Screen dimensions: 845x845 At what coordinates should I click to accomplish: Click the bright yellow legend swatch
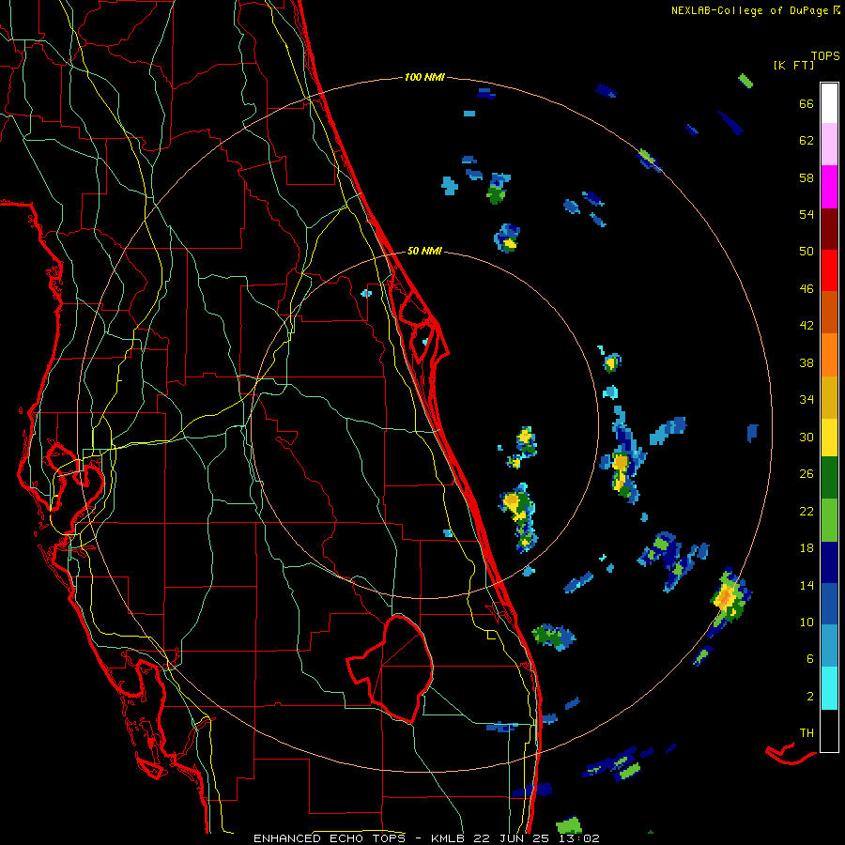829,438
